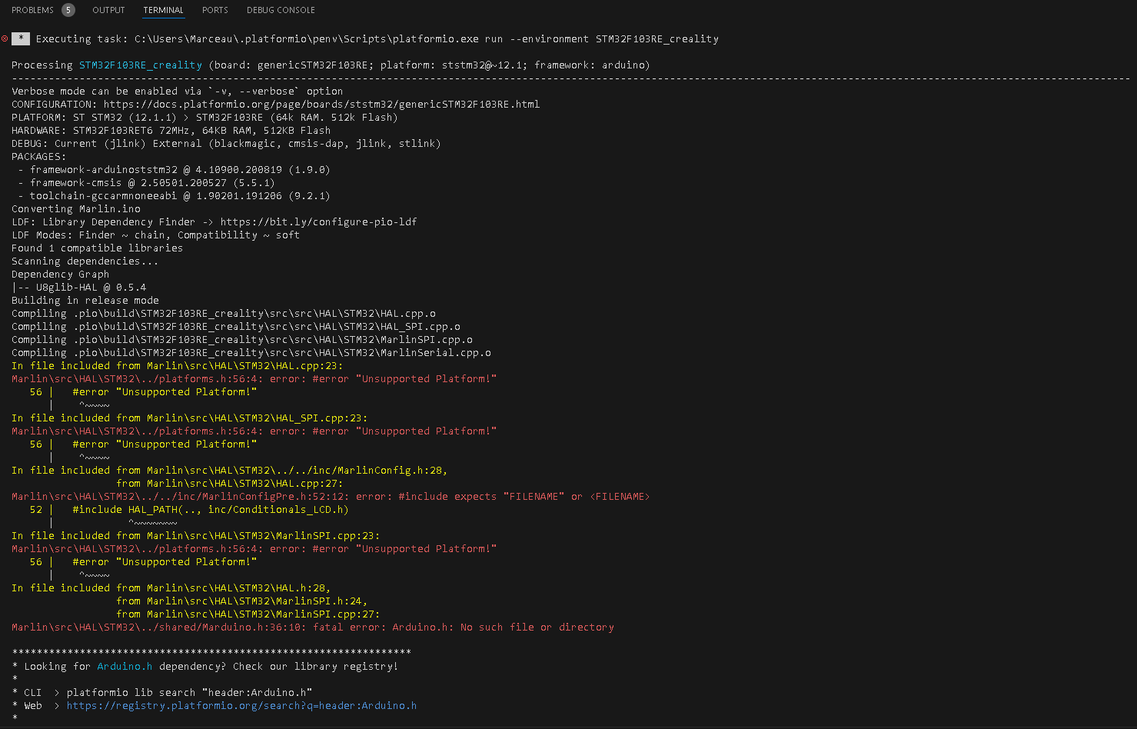Click the HARDWARE: STM32F103RET6 72MHz line
The image size is (1137, 729).
point(171,130)
